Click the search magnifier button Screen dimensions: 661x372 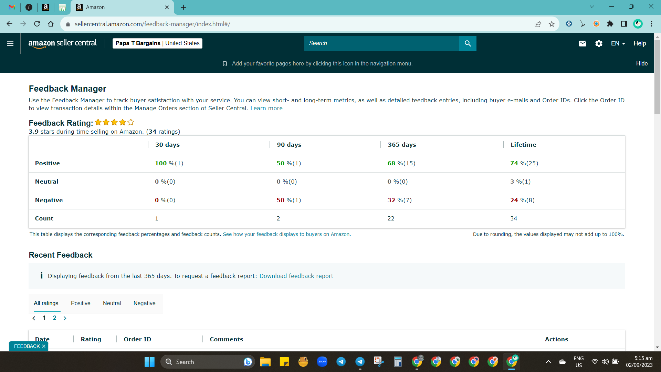[468, 43]
